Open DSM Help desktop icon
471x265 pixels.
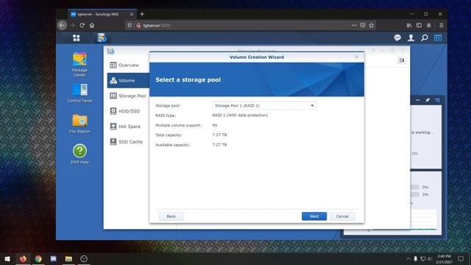pyautogui.click(x=79, y=154)
